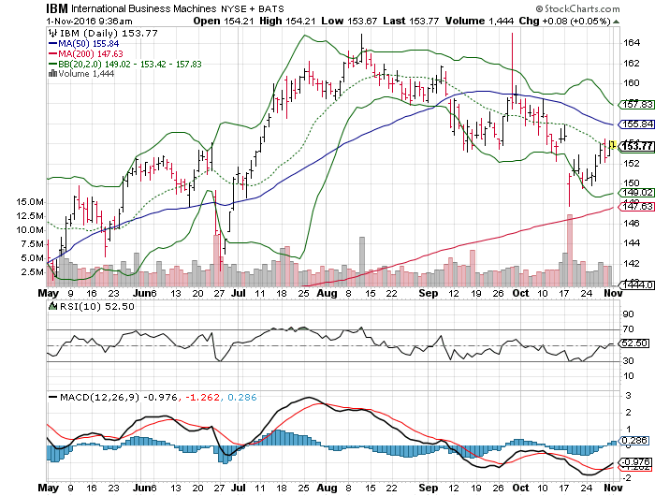Screen dimensions: 655x496
Task: Click the 'MA(50) 155.84' legend entry
Action: (89, 43)
